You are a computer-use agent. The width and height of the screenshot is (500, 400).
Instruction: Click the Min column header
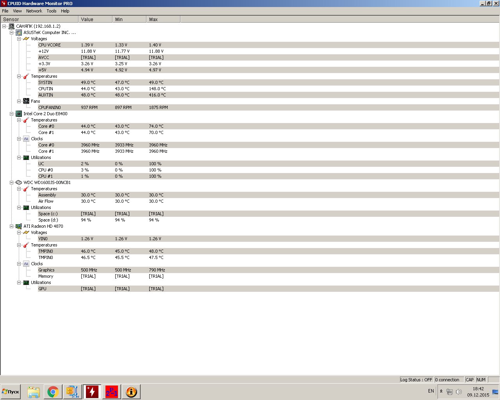129,19
